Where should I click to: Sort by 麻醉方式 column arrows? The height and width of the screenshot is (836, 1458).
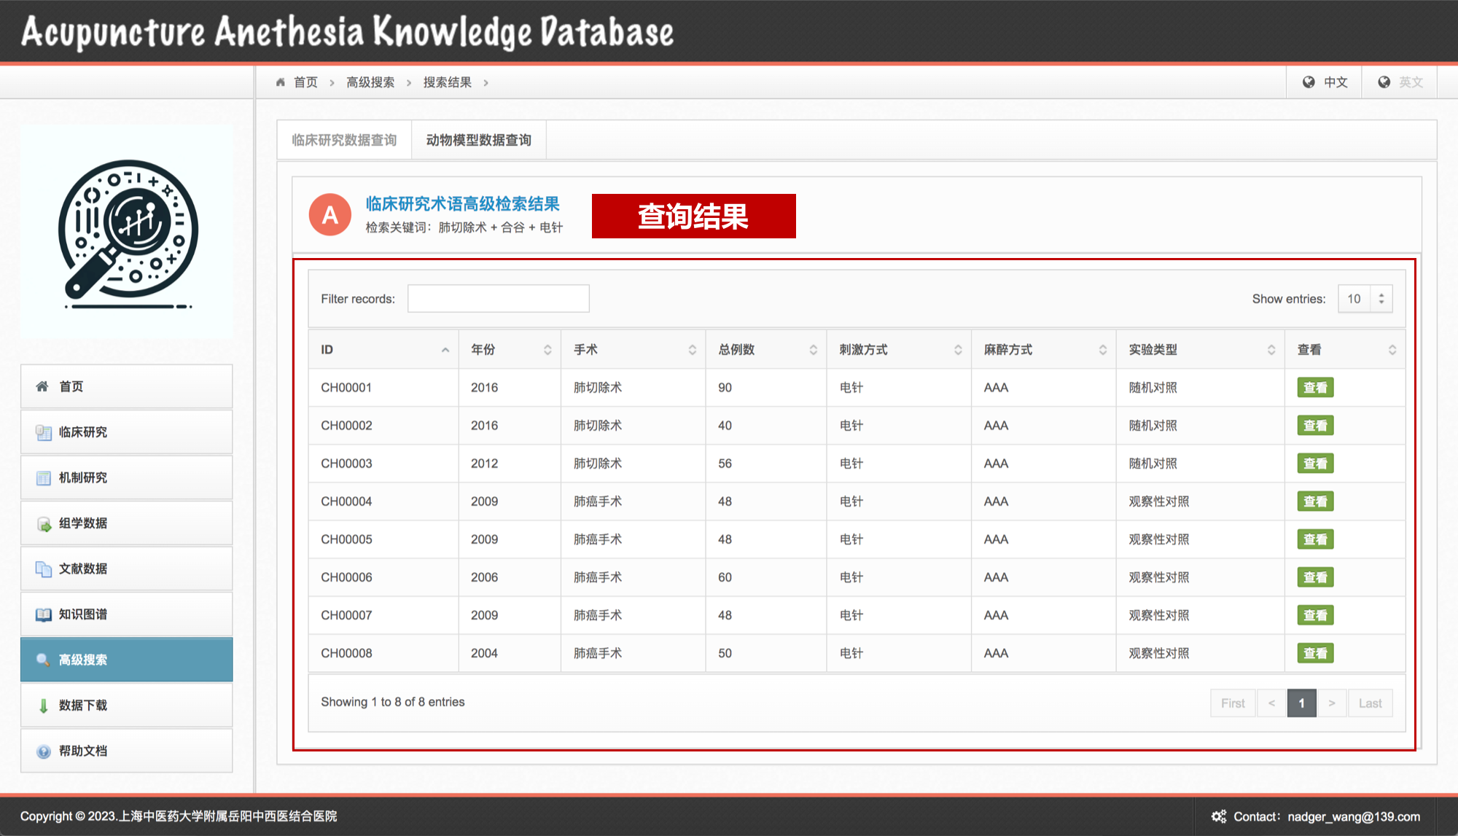pyautogui.click(x=1102, y=350)
